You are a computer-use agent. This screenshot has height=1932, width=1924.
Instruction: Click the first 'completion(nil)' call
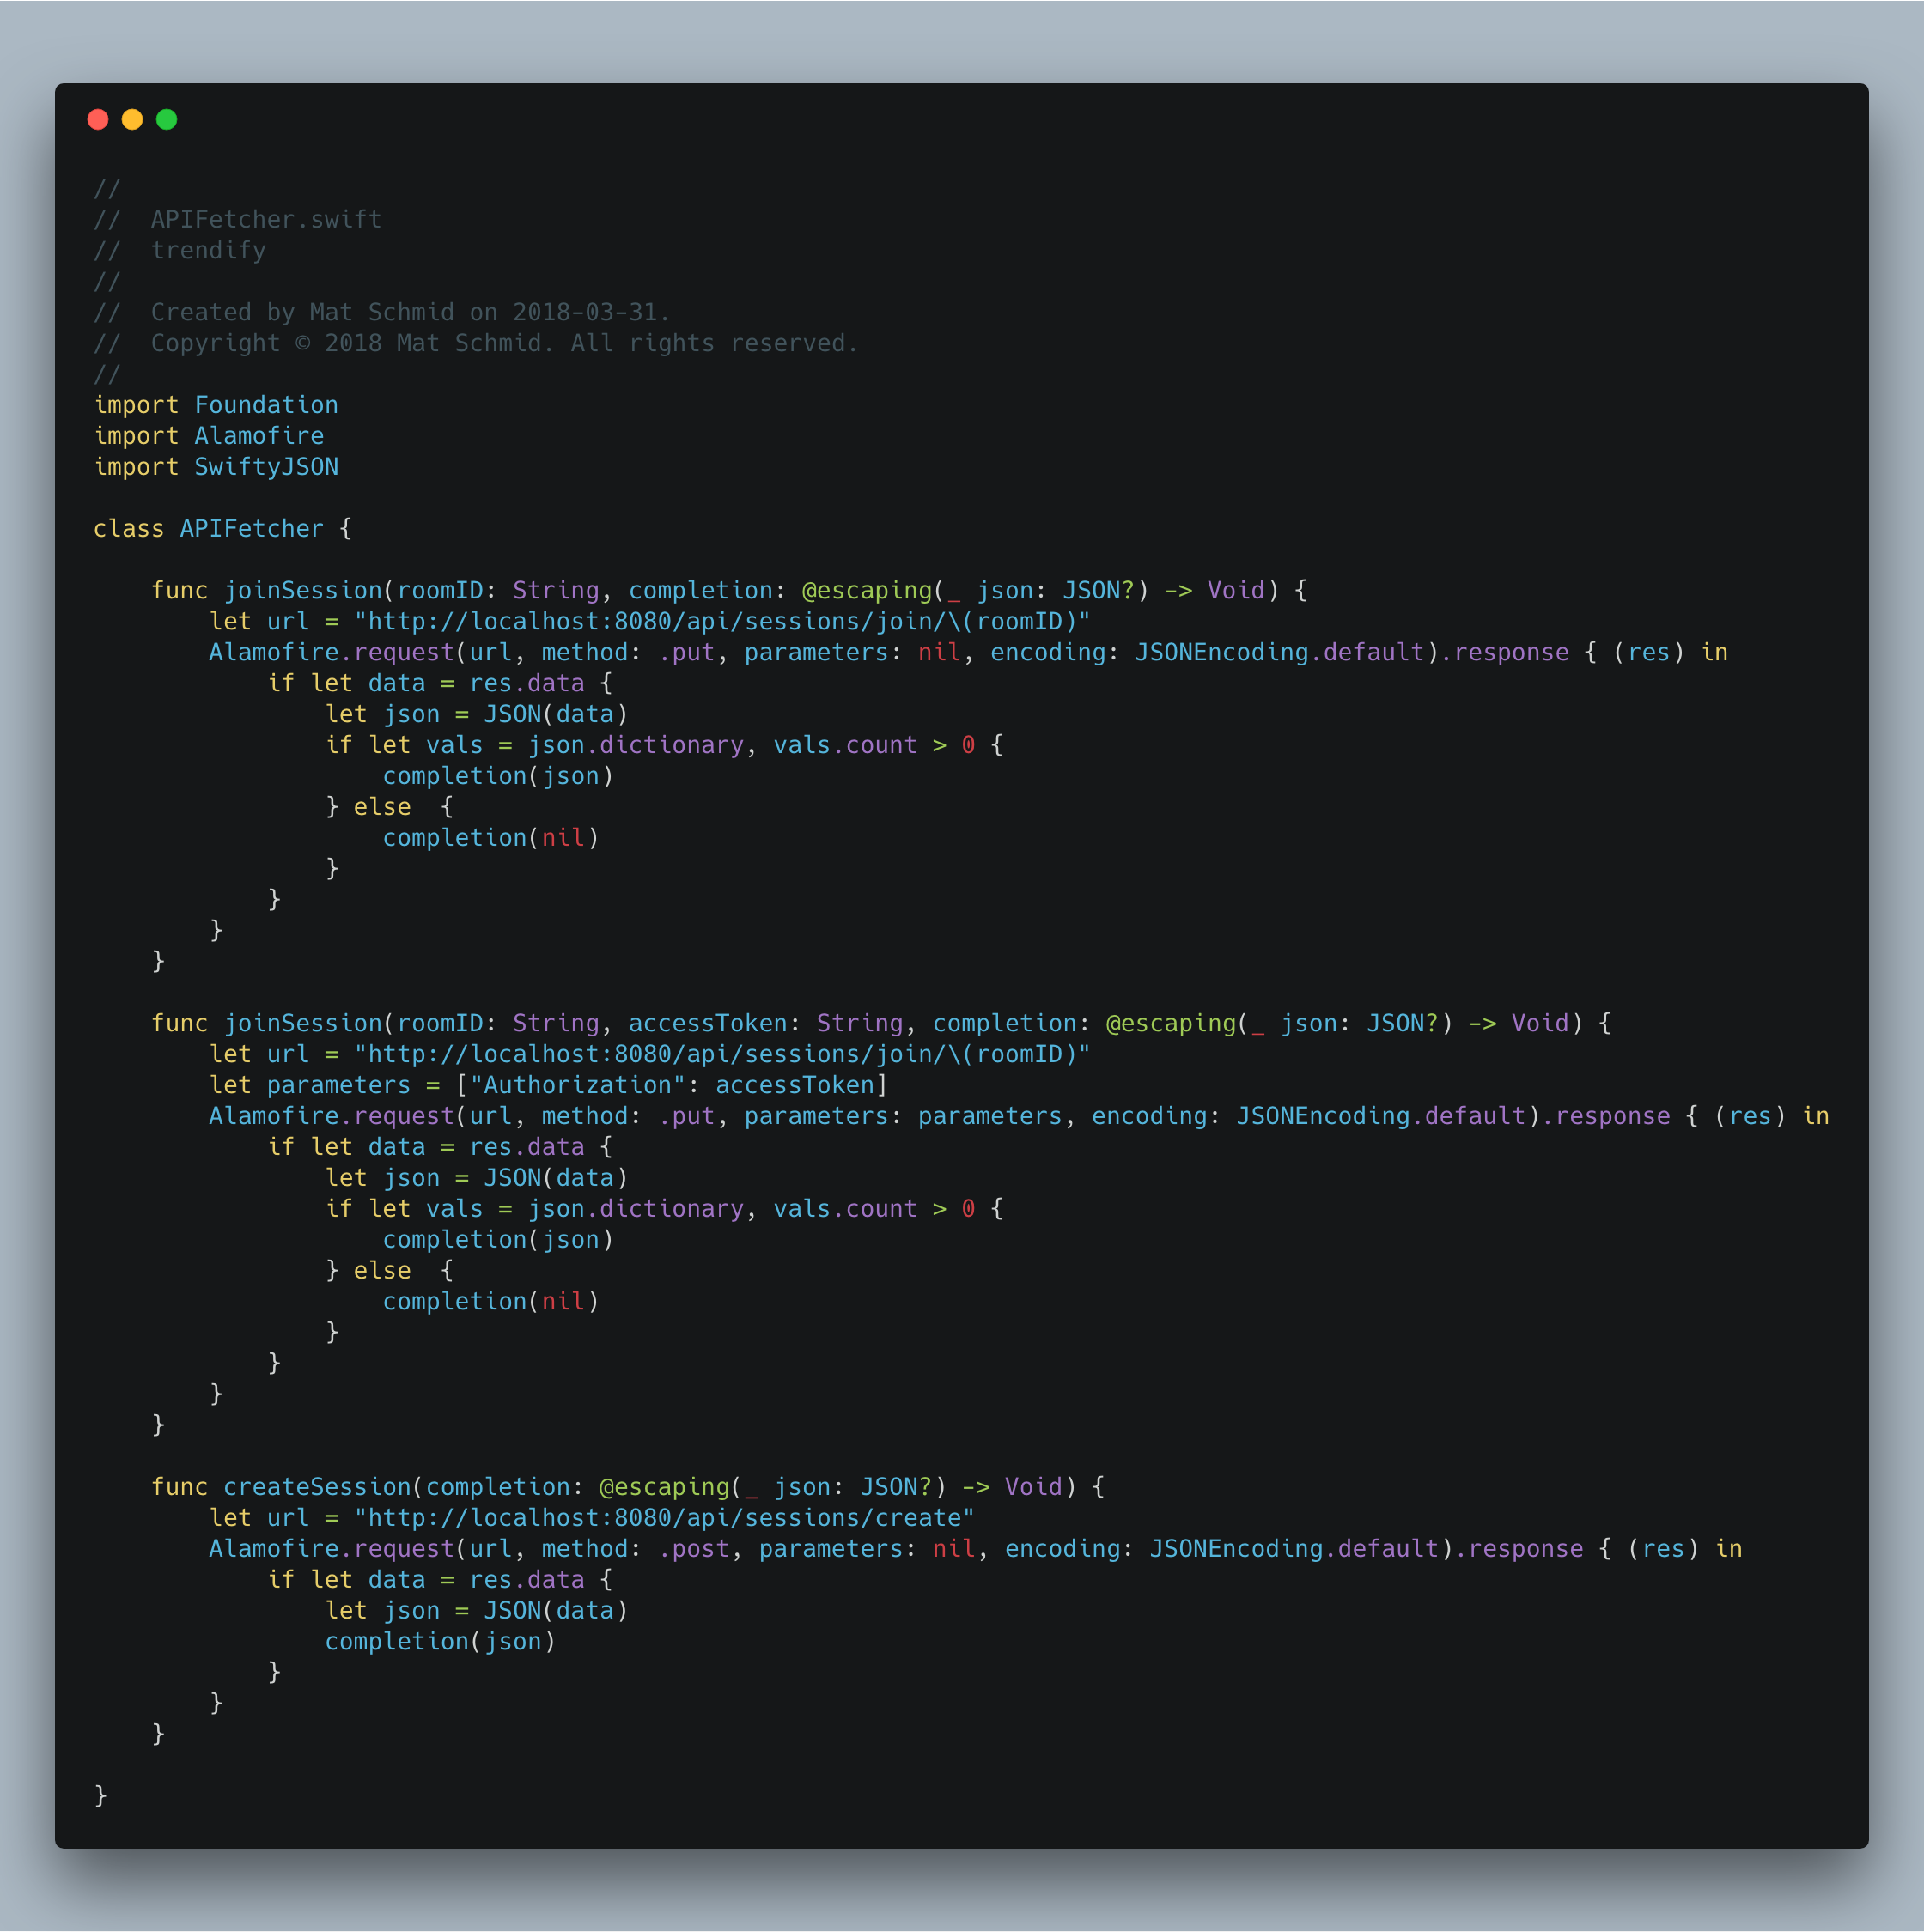tap(490, 838)
